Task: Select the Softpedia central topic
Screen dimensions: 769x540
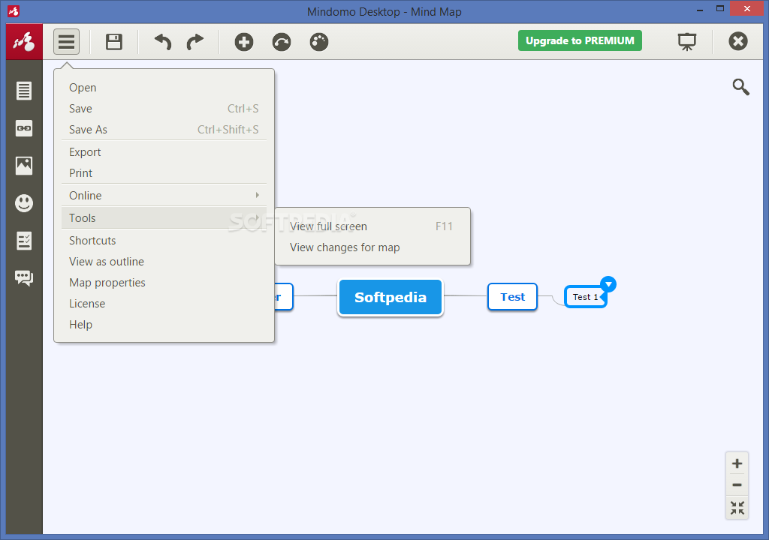Action: pyautogui.click(x=391, y=298)
